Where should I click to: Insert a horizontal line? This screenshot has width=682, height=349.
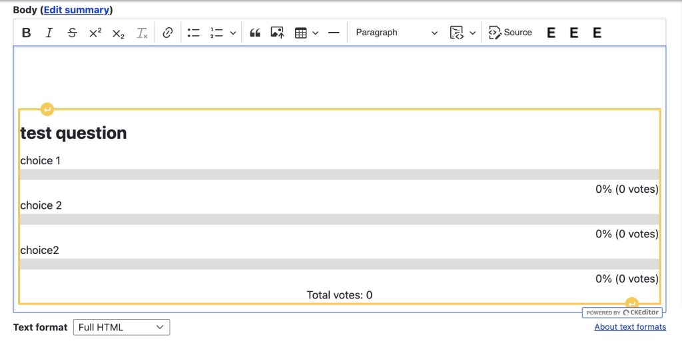tap(334, 33)
